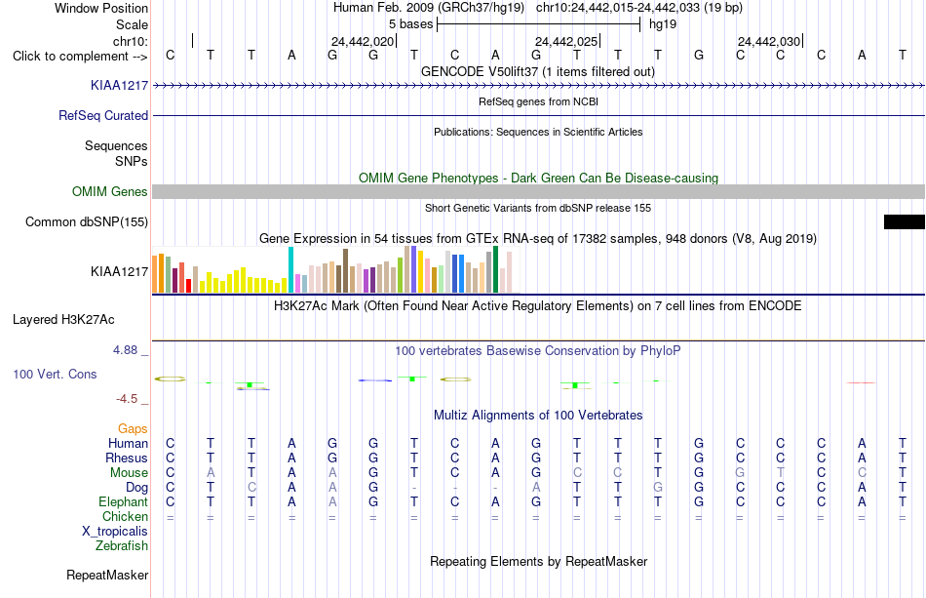Click the 24,442,025 coordinate marker

click(566, 41)
